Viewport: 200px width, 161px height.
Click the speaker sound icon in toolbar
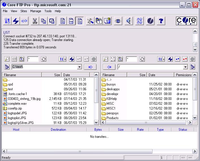[129, 21]
